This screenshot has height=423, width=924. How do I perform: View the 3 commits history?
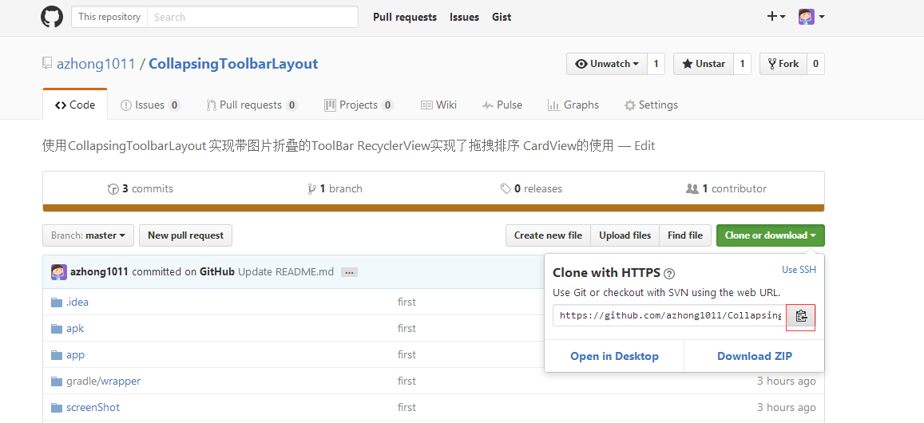pos(141,188)
